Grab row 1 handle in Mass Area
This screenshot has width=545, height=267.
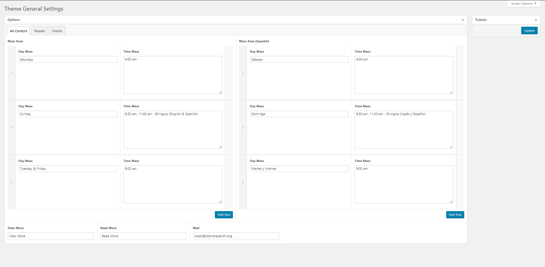[12, 73]
